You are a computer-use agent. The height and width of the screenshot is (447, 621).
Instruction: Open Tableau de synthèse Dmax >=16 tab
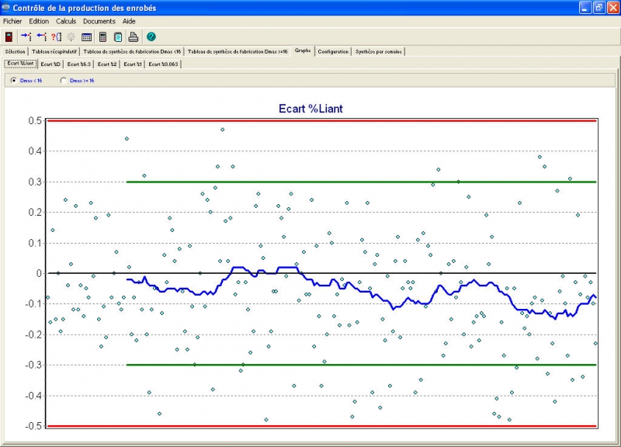point(238,51)
